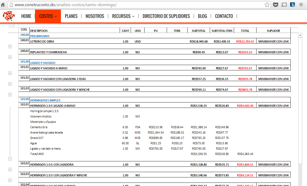Viewport: 307px width, 186px height.
Task: Click MINIBANNER CON LINK for LETRERO DE OBRA
Action: (x=274, y=41)
